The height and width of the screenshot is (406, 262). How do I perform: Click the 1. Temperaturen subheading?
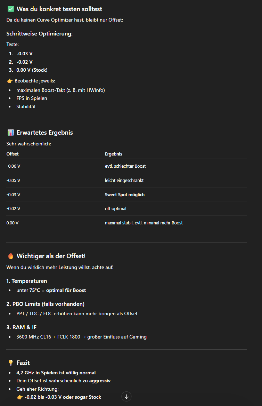click(x=27, y=281)
